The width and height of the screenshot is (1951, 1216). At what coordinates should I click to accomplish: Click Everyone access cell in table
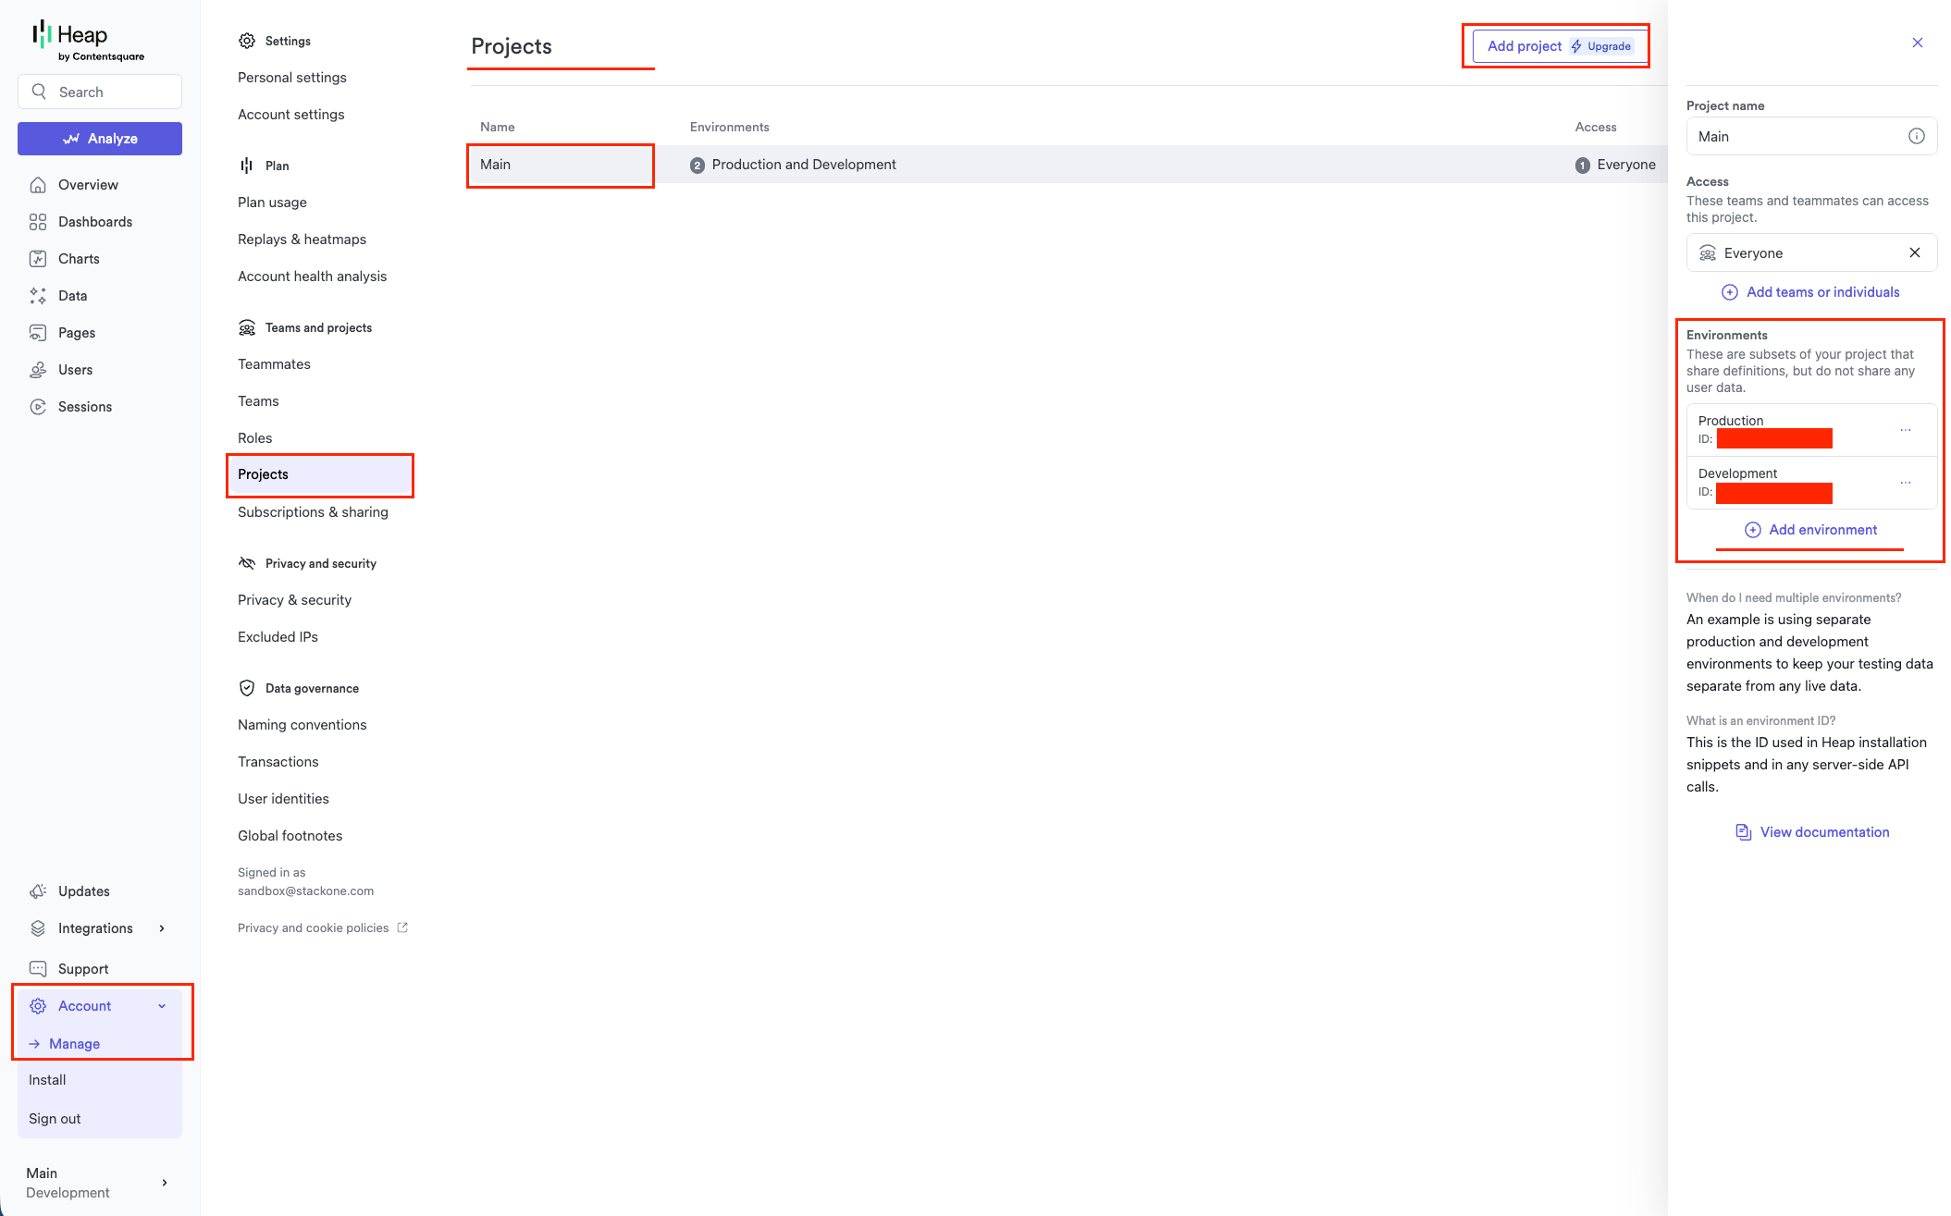(x=1615, y=165)
